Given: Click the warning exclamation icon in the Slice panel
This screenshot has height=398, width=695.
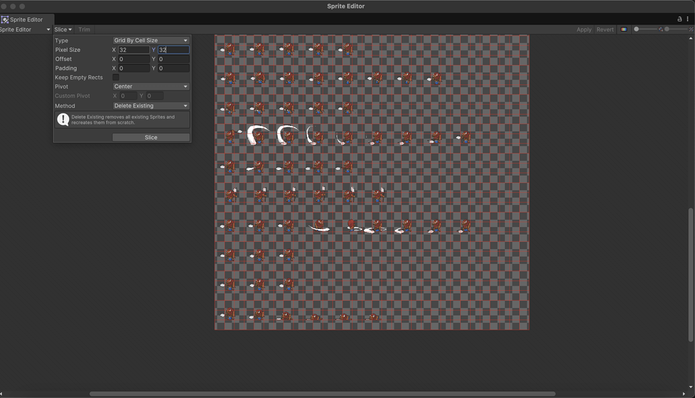Looking at the screenshot, I should pyautogui.click(x=62, y=119).
